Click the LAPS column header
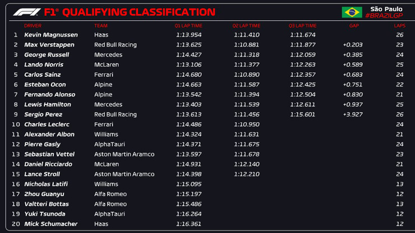The image size is (415, 233). pyautogui.click(x=399, y=26)
